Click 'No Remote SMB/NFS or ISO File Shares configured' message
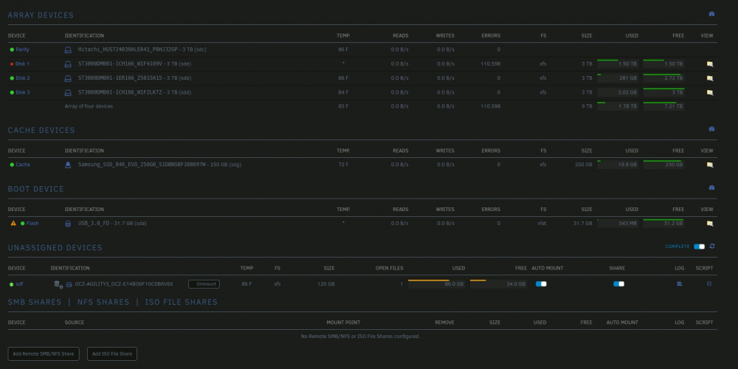 [361, 337]
